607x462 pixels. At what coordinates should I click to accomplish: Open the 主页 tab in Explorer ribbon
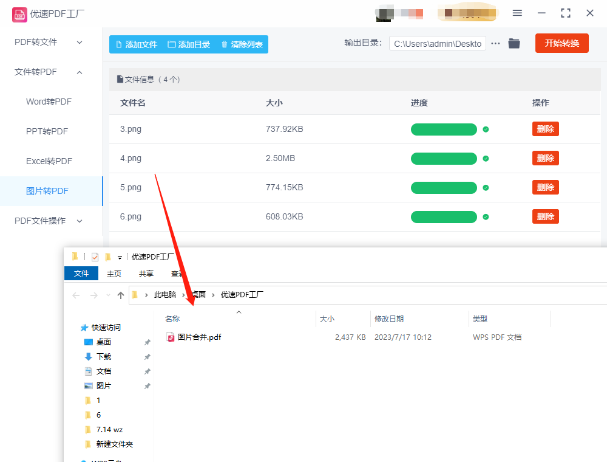(x=114, y=274)
